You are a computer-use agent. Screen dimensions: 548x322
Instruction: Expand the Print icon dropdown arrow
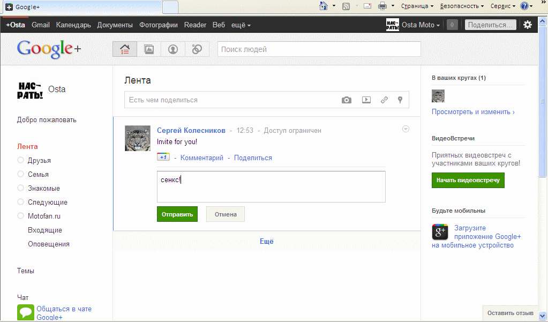(393, 6)
